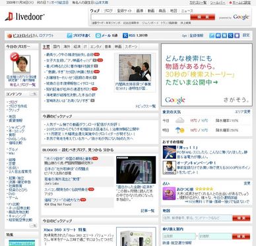Click the 到着駅 arrival station input
256x246 pixels.
[216, 236]
